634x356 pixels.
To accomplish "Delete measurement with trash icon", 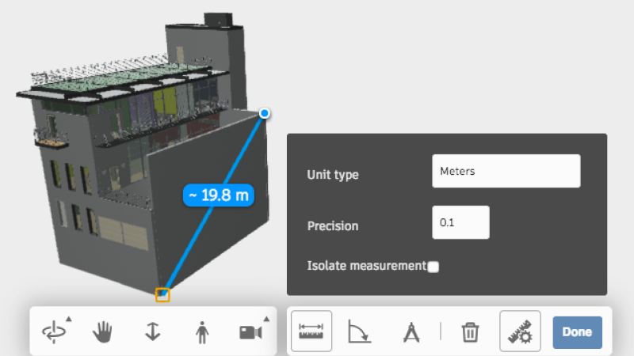I will [470, 332].
